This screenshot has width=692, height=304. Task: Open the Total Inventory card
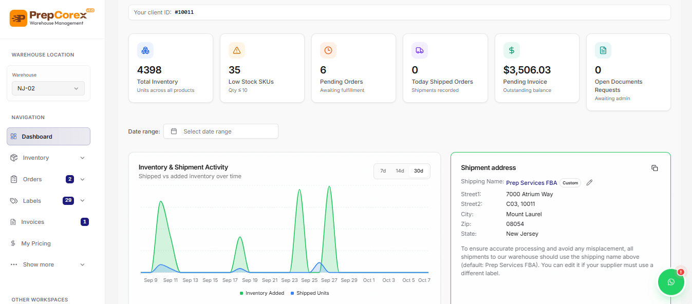click(171, 68)
